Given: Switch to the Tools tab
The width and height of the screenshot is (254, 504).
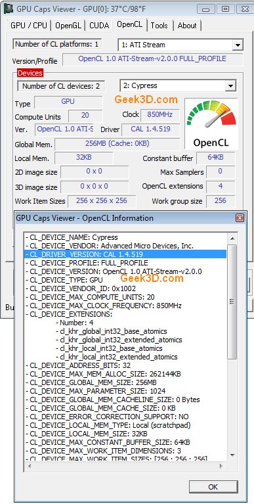Looking at the screenshot, I should pos(159,26).
